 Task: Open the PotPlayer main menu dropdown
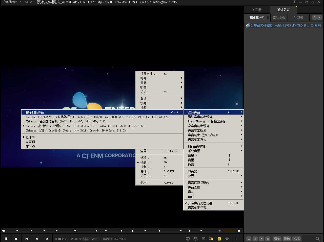12,2
